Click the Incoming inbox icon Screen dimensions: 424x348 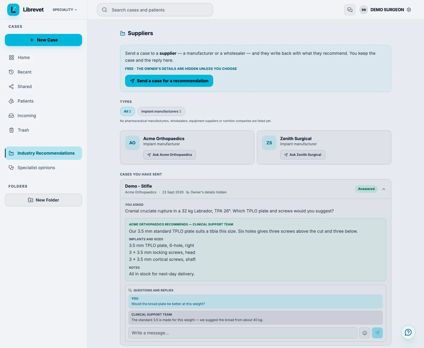[11, 116]
